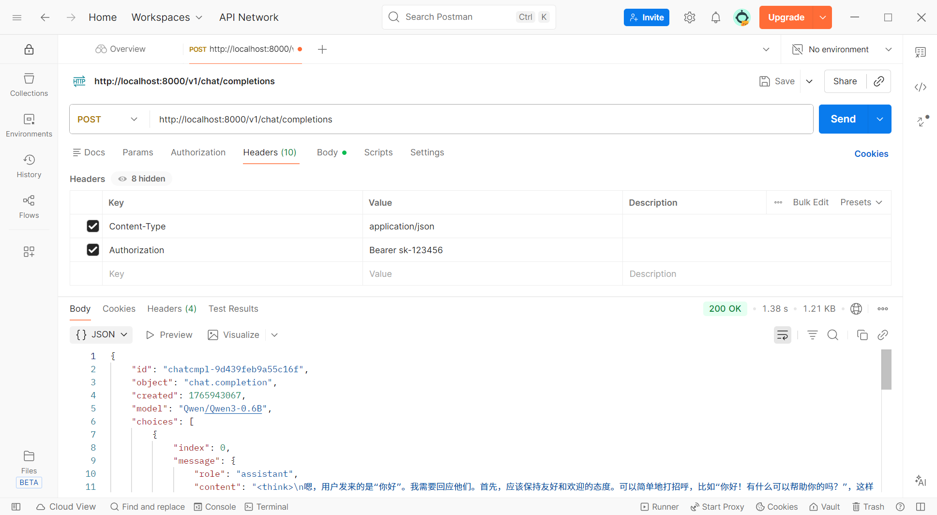Go back with the left arrow
The height and width of the screenshot is (515, 937).
45,17
